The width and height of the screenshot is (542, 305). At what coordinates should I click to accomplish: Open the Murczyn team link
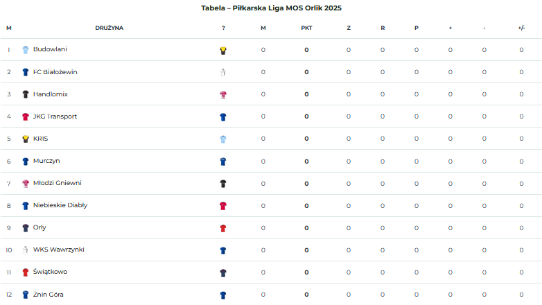[46, 161]
